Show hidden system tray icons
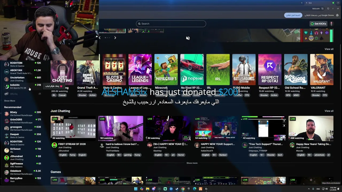342x192 pixels. click(x=309, y=189)
